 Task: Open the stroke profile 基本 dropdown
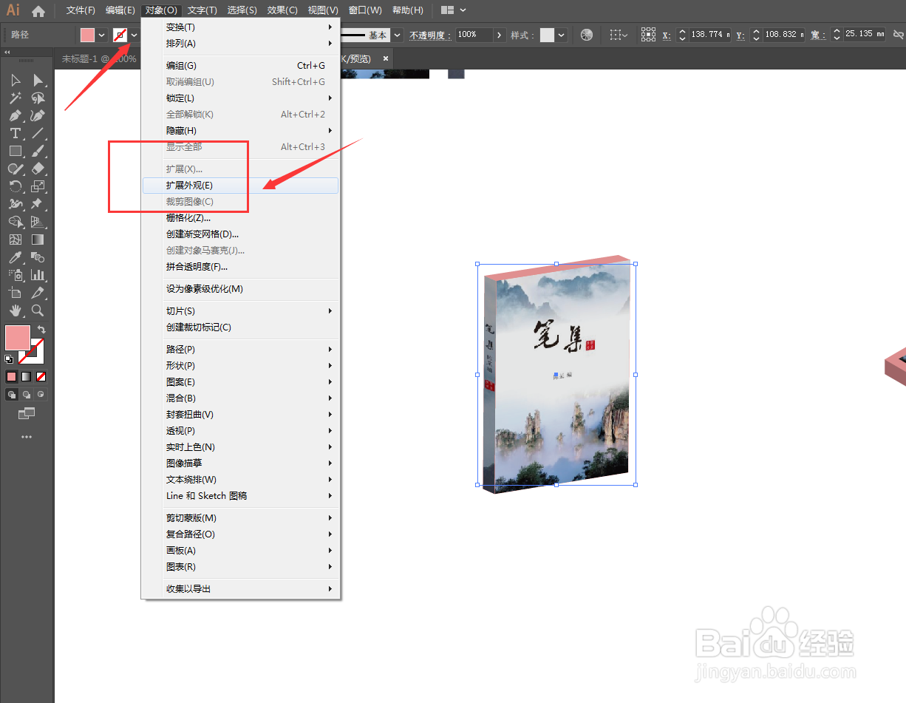point(398,35)
